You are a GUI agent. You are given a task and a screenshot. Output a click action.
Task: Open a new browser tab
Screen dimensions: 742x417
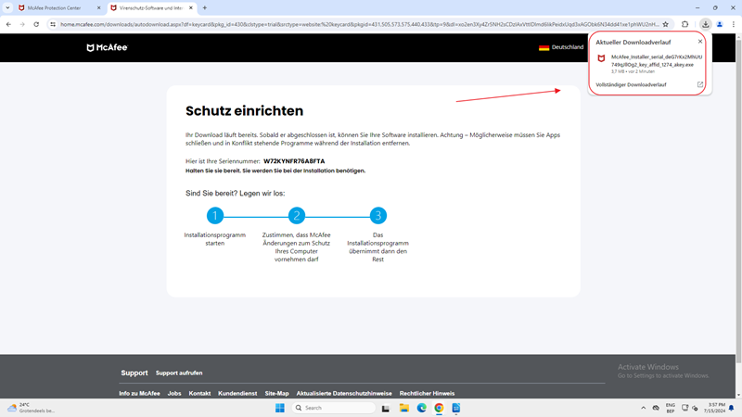point(205,8)
